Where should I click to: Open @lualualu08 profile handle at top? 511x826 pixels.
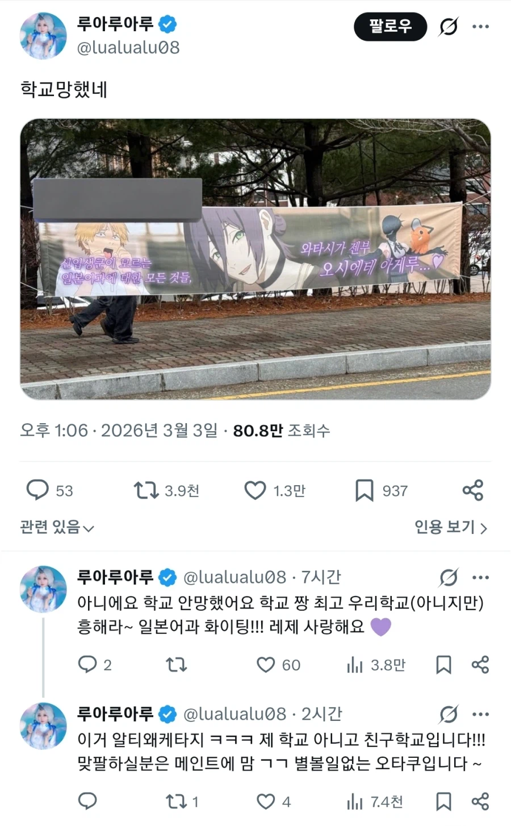click(x=128, y=48)
